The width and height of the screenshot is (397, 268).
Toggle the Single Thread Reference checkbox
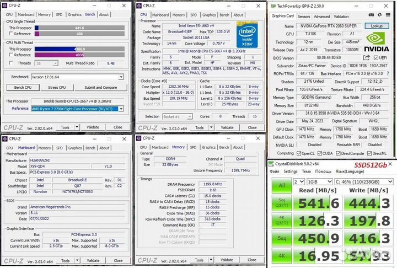click(x=12, y=34)
